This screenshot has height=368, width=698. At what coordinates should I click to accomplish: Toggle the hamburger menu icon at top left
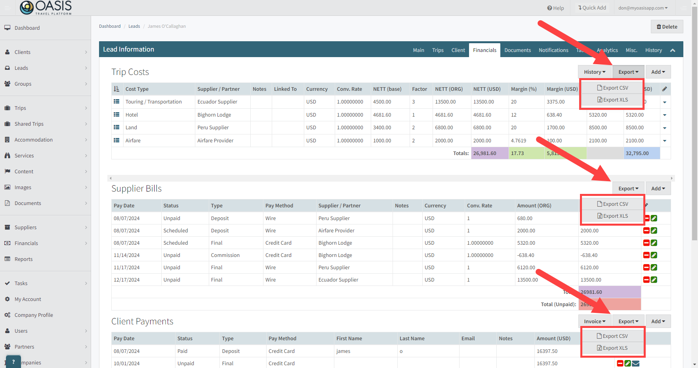8,8
